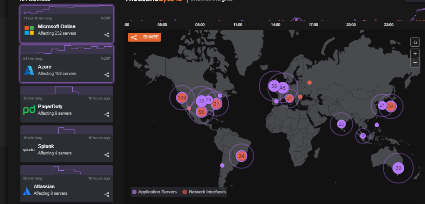Select the 90 cluster in southern US
The image size is (425, 204).
click(x=201, y=111)
